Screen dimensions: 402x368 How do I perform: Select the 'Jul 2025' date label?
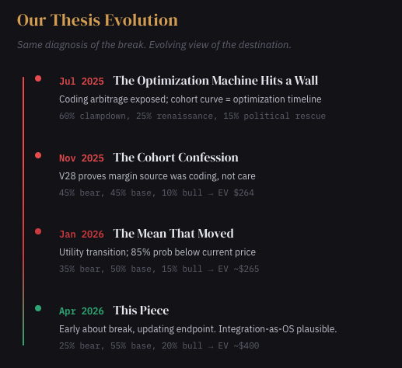[x=82, y=82]
